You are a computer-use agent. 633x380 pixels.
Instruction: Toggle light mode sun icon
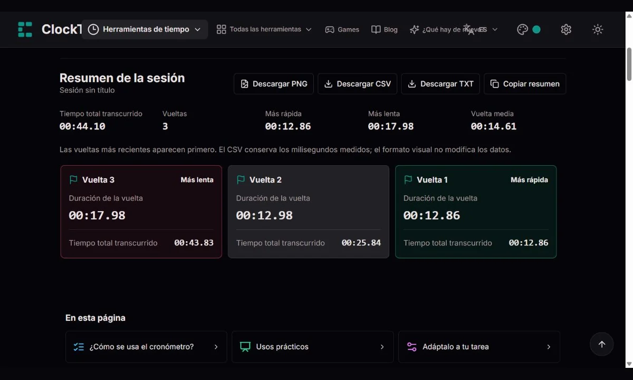click(x=598, y=30)
